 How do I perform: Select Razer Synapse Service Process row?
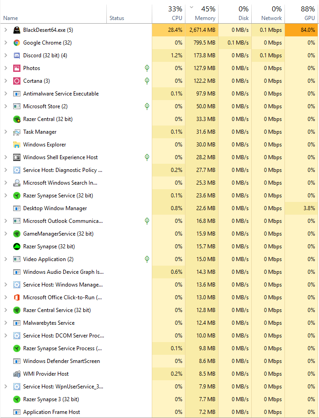pos(159,348)
